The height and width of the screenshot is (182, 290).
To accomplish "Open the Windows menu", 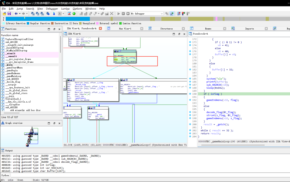I will coord(91,9).
